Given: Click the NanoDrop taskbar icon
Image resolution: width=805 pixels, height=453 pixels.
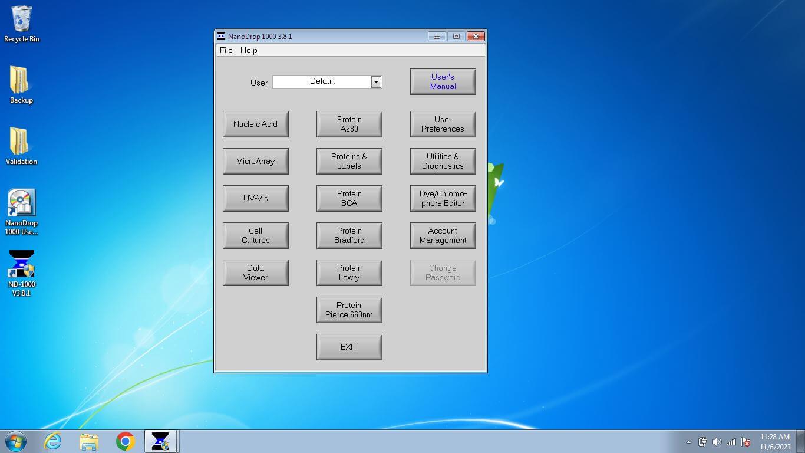Looking at the screenshot, I should 160,441.
